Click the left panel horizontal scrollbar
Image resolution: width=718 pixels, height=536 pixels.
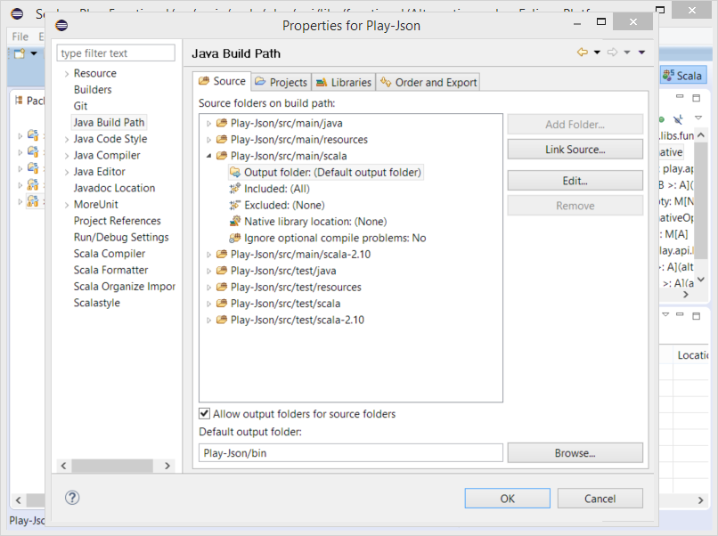click(x=116, y=466)
